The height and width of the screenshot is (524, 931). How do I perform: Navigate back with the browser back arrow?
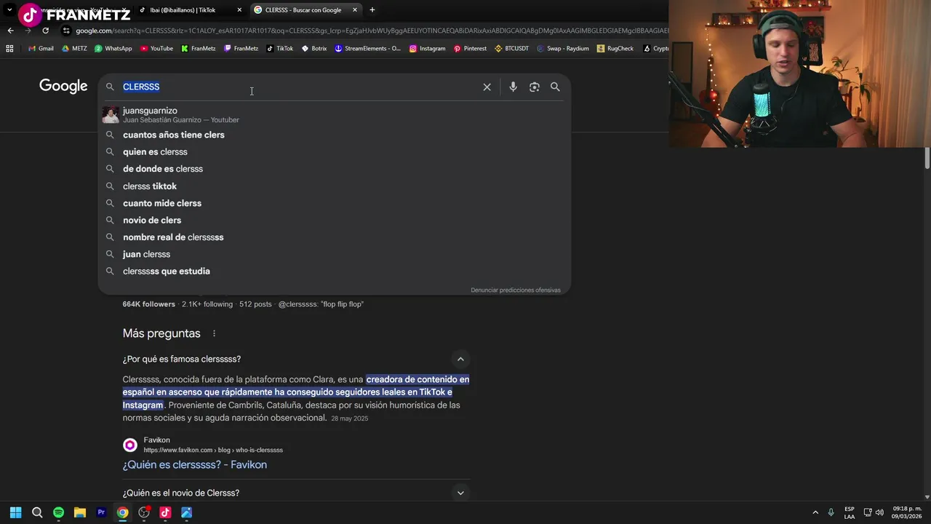point(10,31)
